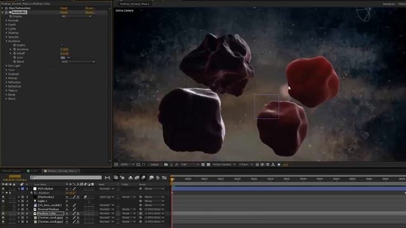
Task: Open the composition mini-flowchart icon
Action: click(107, 177)
